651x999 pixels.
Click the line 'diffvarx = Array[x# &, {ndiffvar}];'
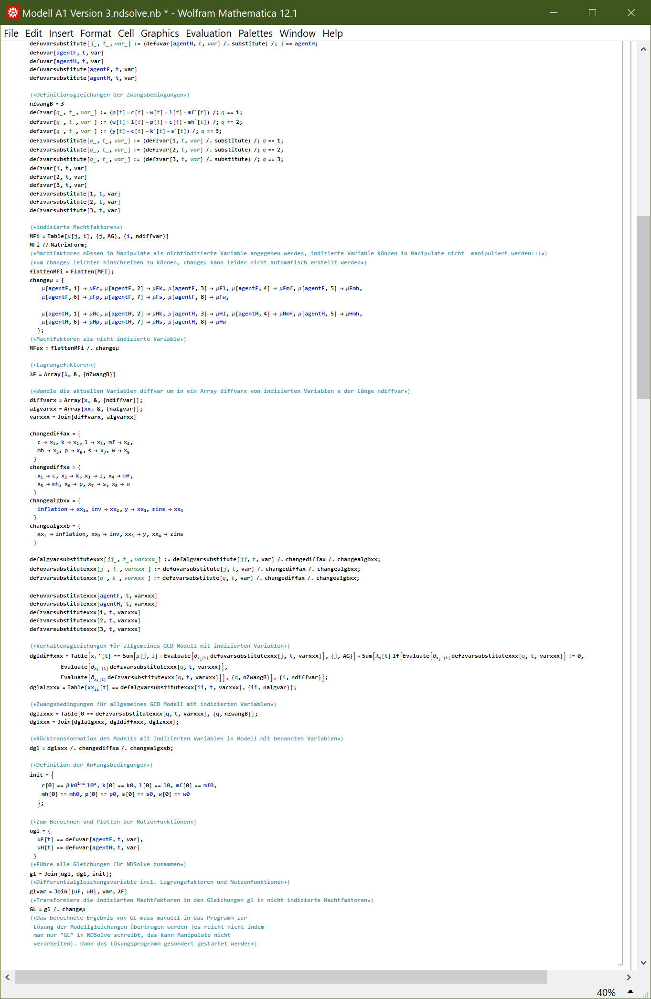[86, 400]
